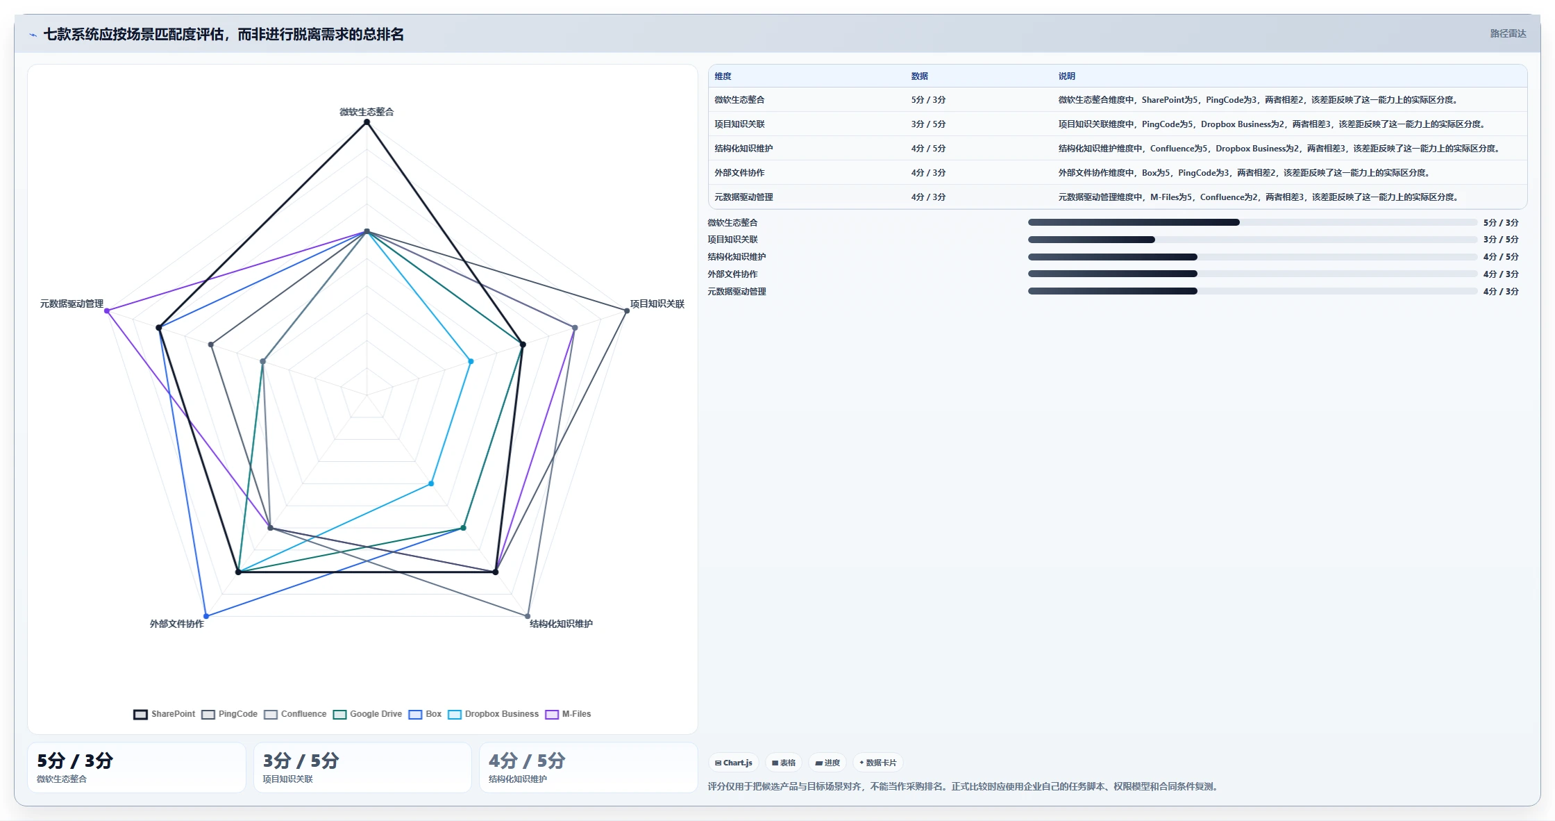
Task: Click the 路径雷达 label in the header
Action: [x=1508, y=33]
